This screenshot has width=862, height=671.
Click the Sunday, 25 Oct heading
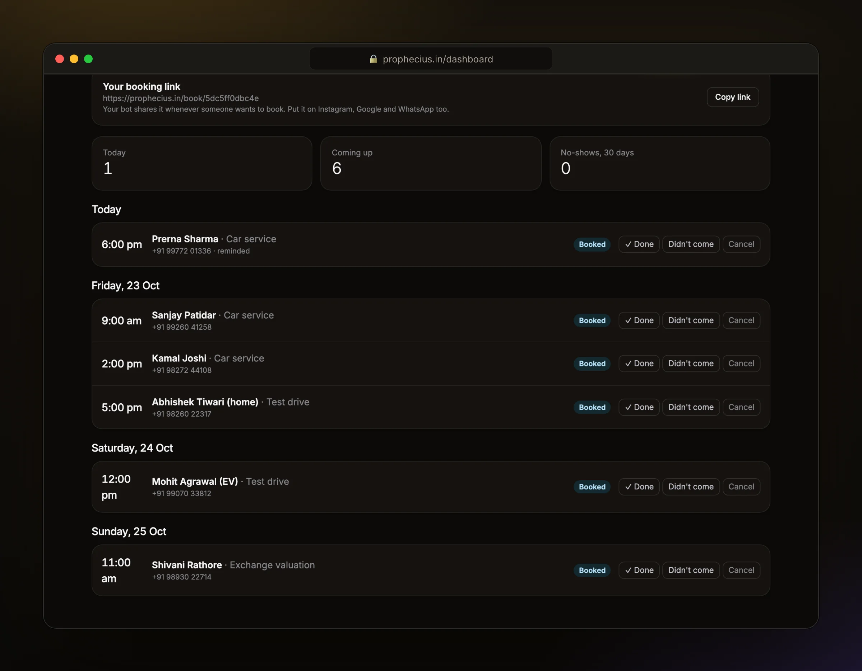[129, 532]
